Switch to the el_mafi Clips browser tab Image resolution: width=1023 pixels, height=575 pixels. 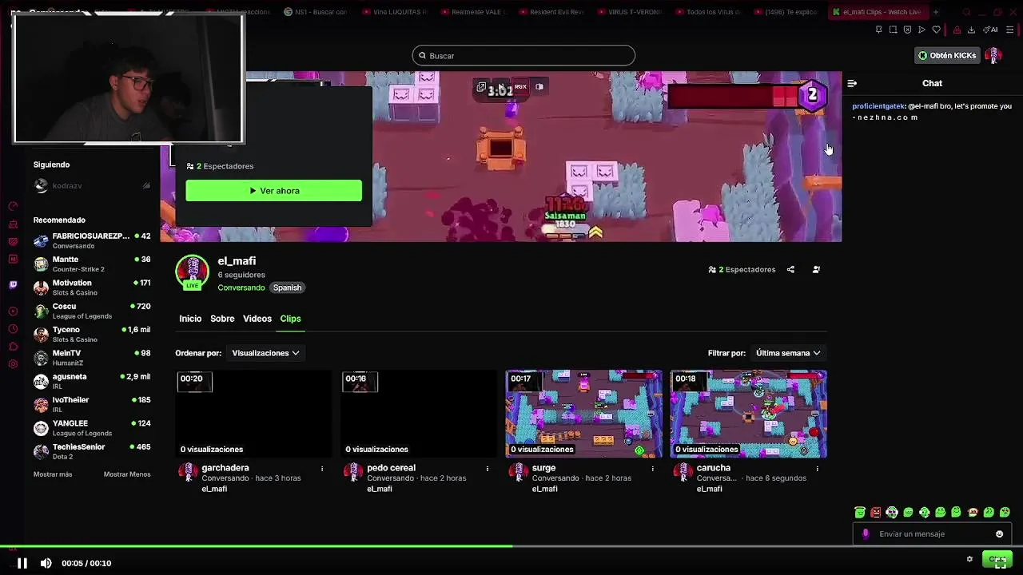pyautogui.click(x=877, y=12)
